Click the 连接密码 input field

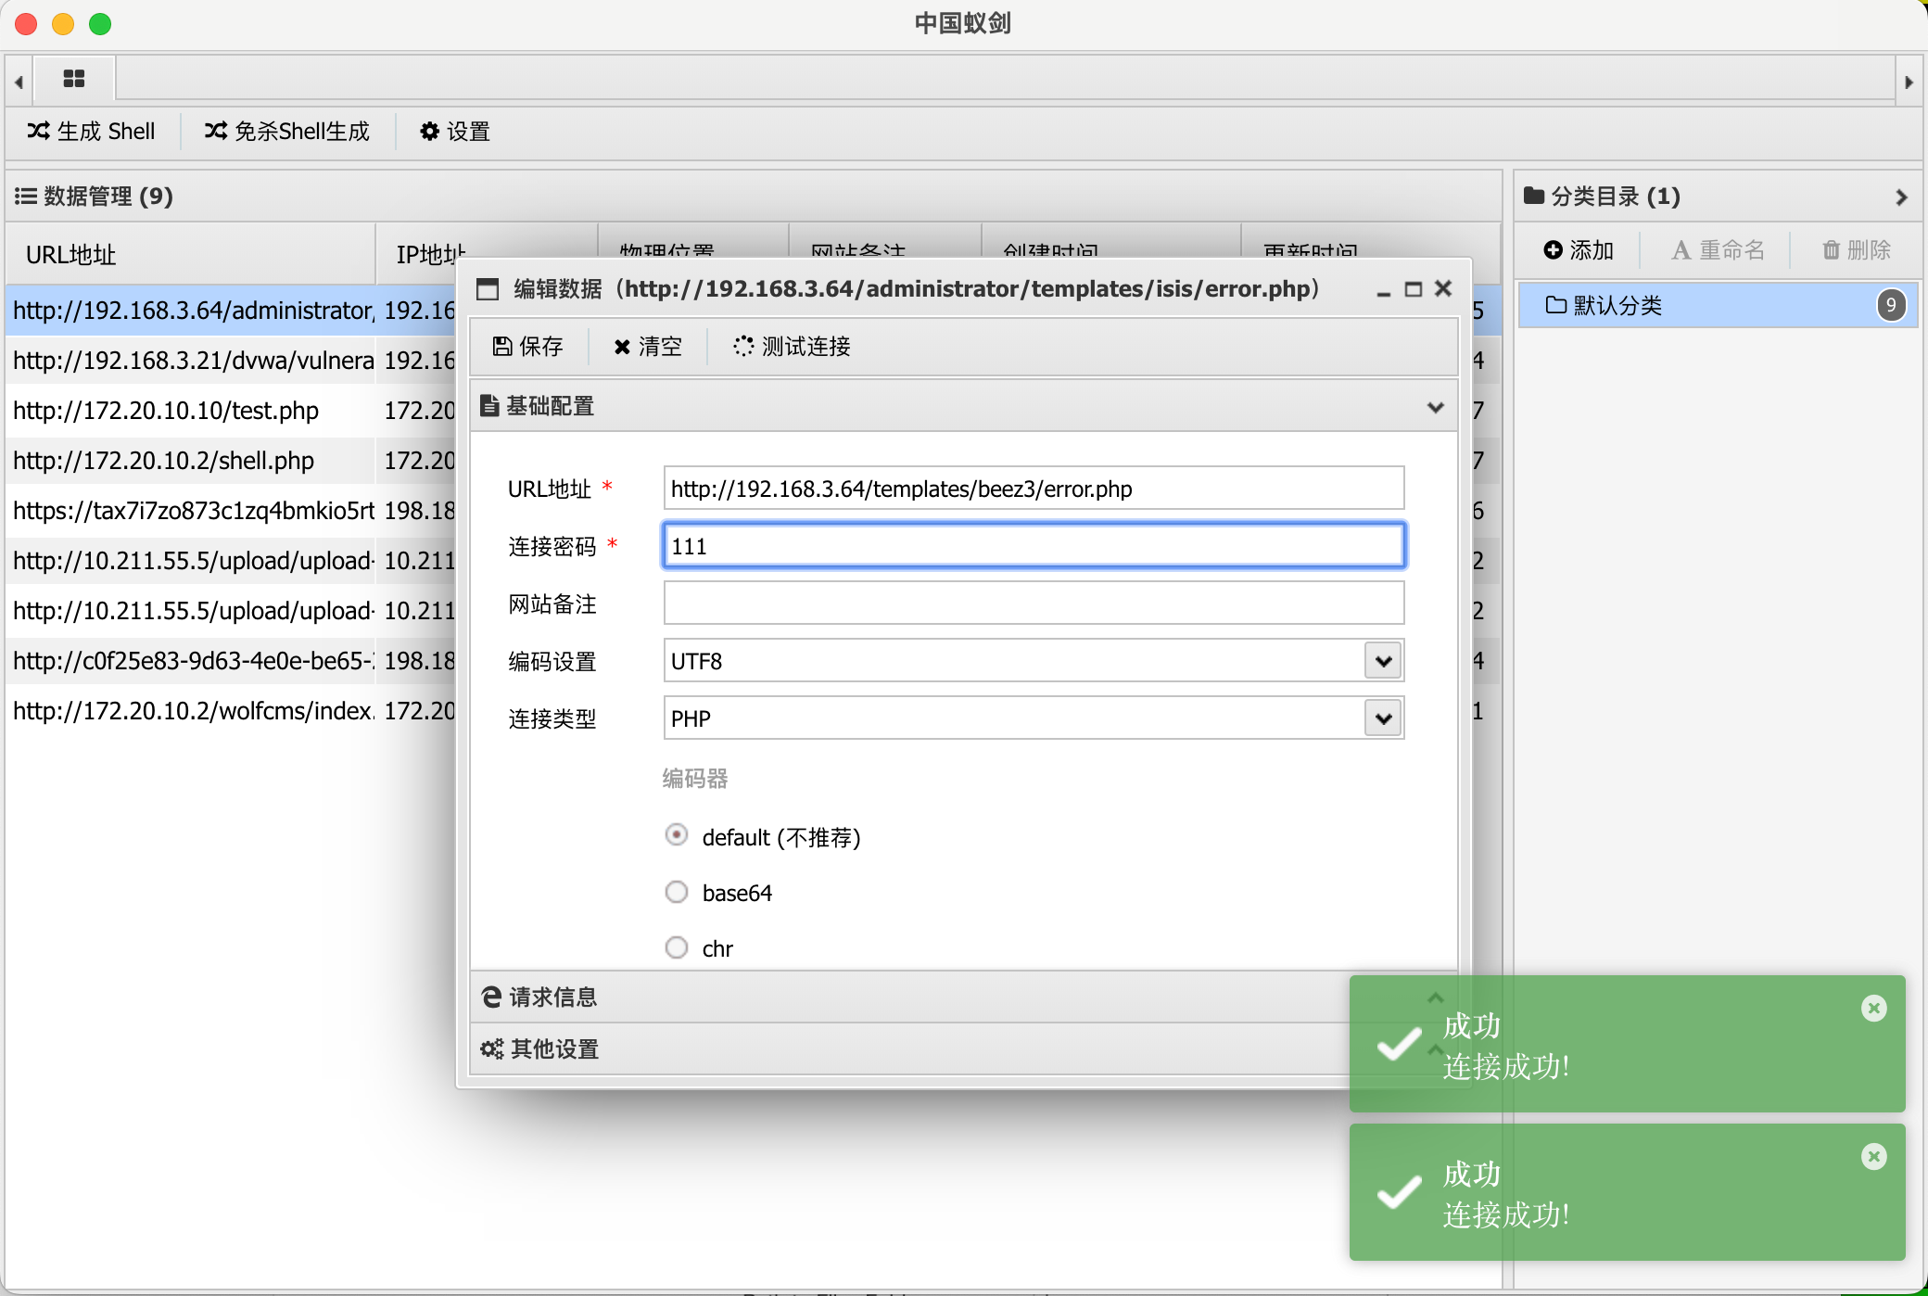click(x=1034, y=546)
